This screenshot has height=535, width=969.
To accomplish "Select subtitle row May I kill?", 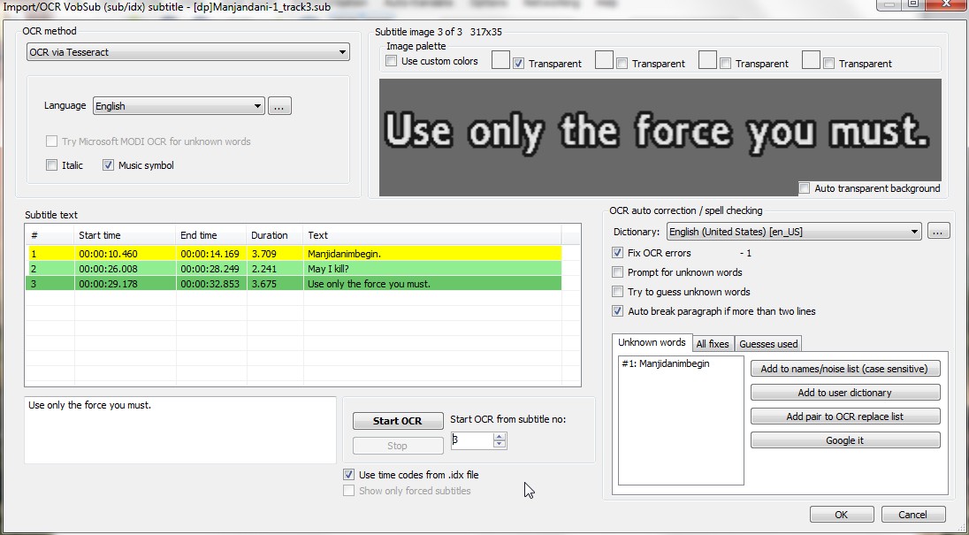I will click(x=294, y=269).
